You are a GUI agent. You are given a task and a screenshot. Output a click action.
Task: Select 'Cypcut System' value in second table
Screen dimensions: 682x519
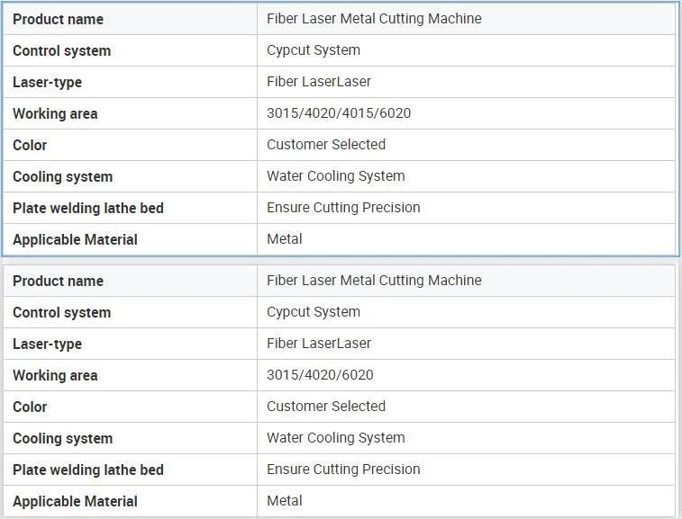coord(314,312)
